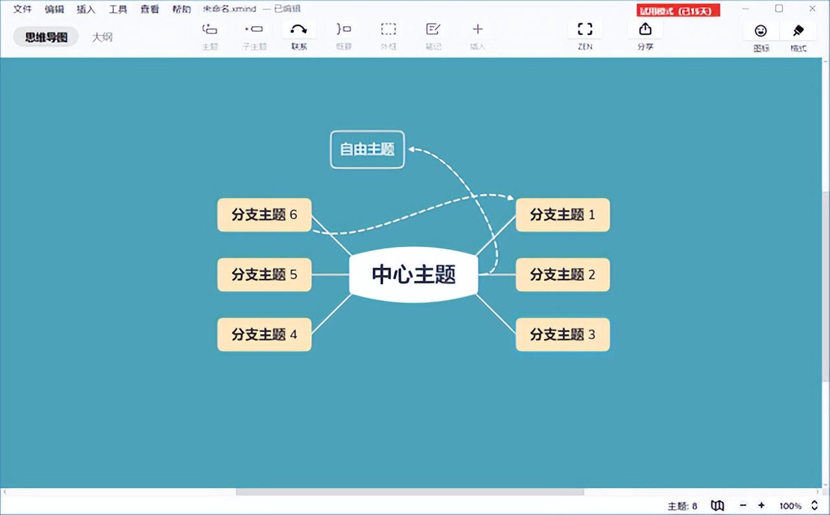Image resolution: width=830 pixels, height=515 pixels.
Task: Open the 查看 (View) menu
Action: click(149, 9)
